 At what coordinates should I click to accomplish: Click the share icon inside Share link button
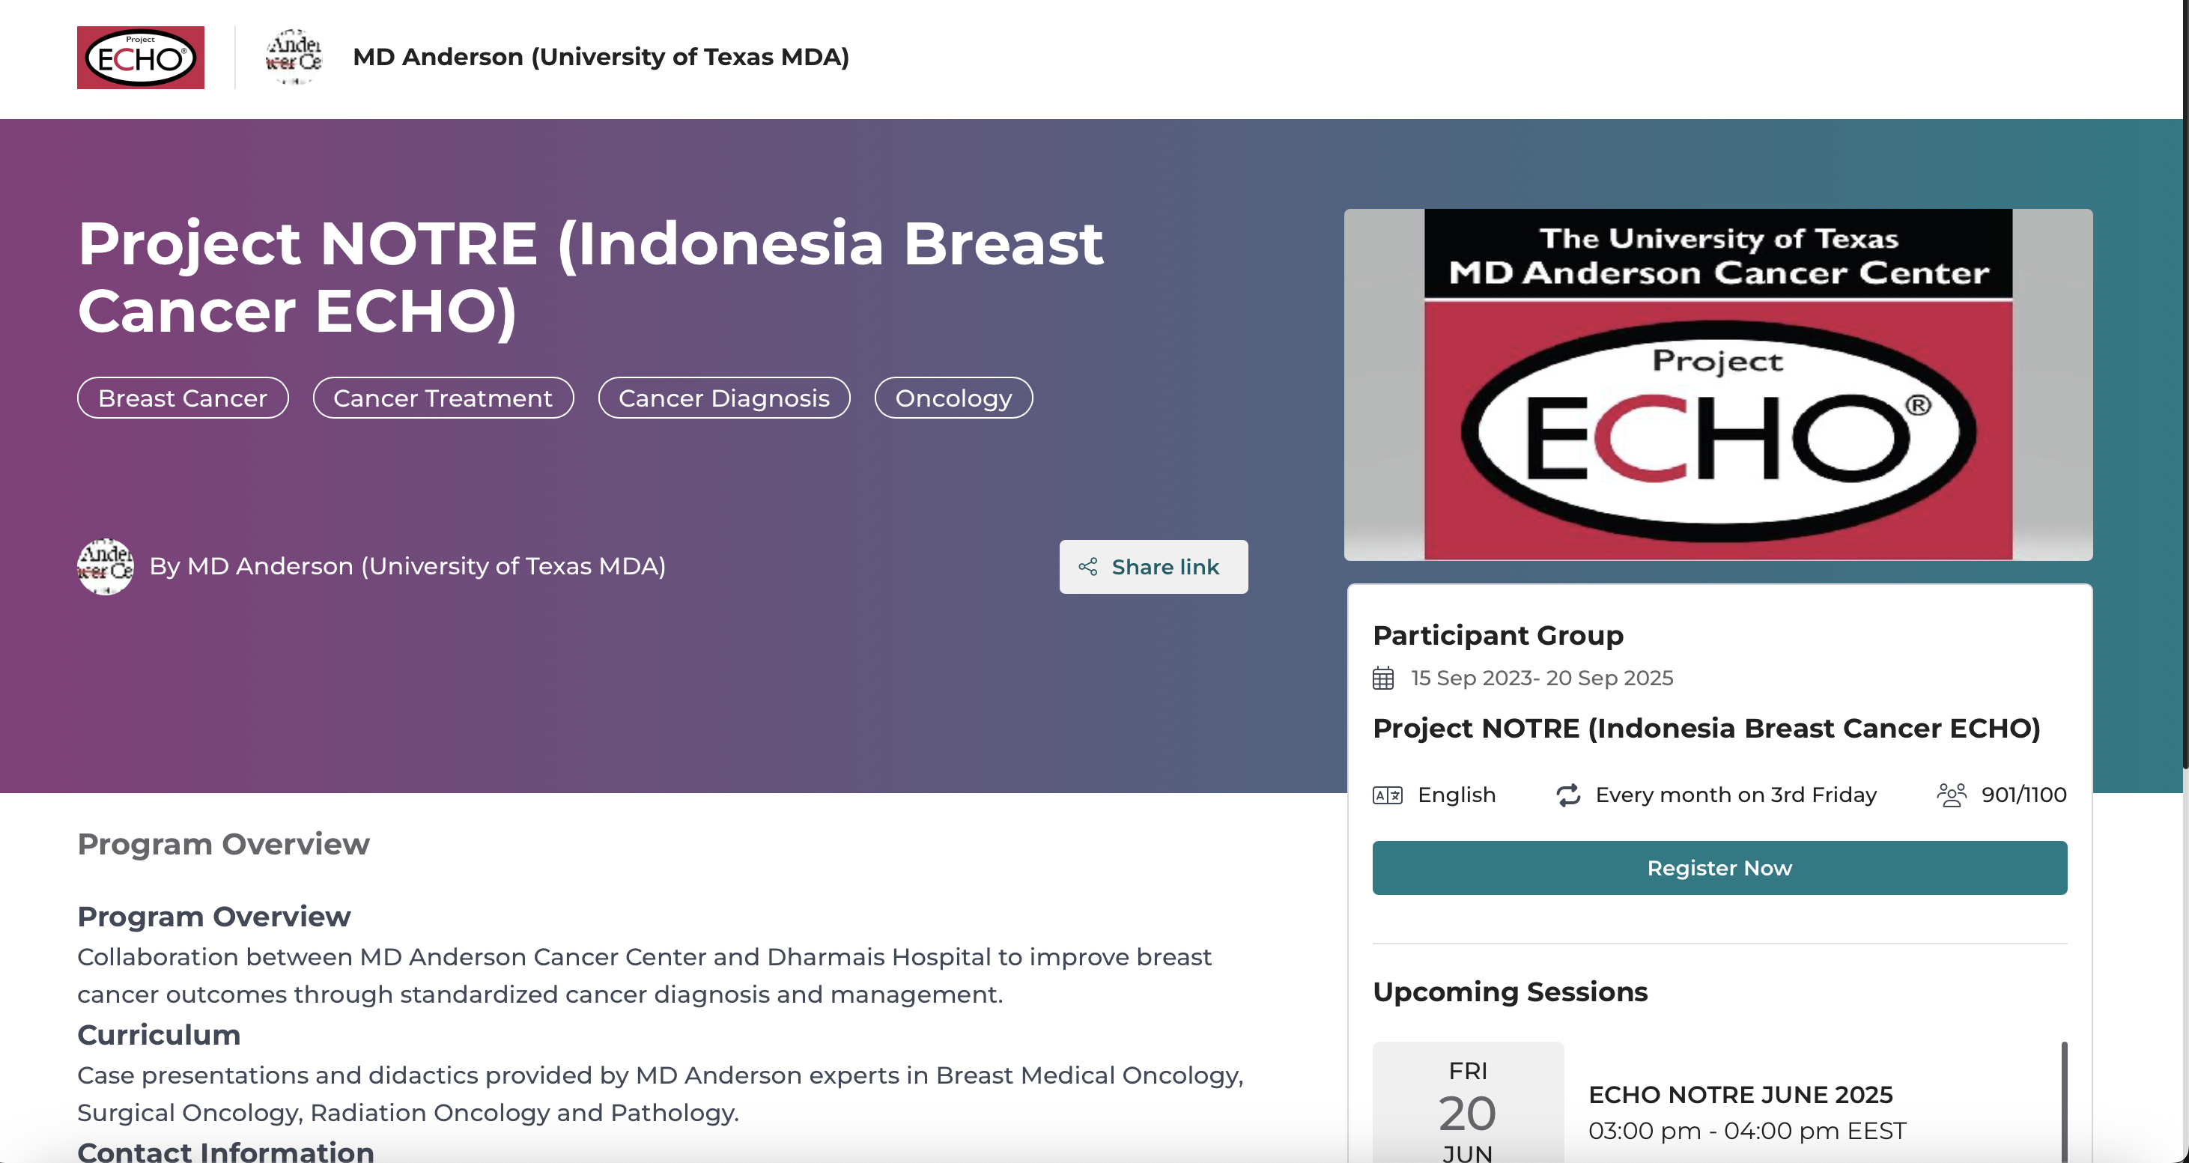click(x=1089, y=567)
